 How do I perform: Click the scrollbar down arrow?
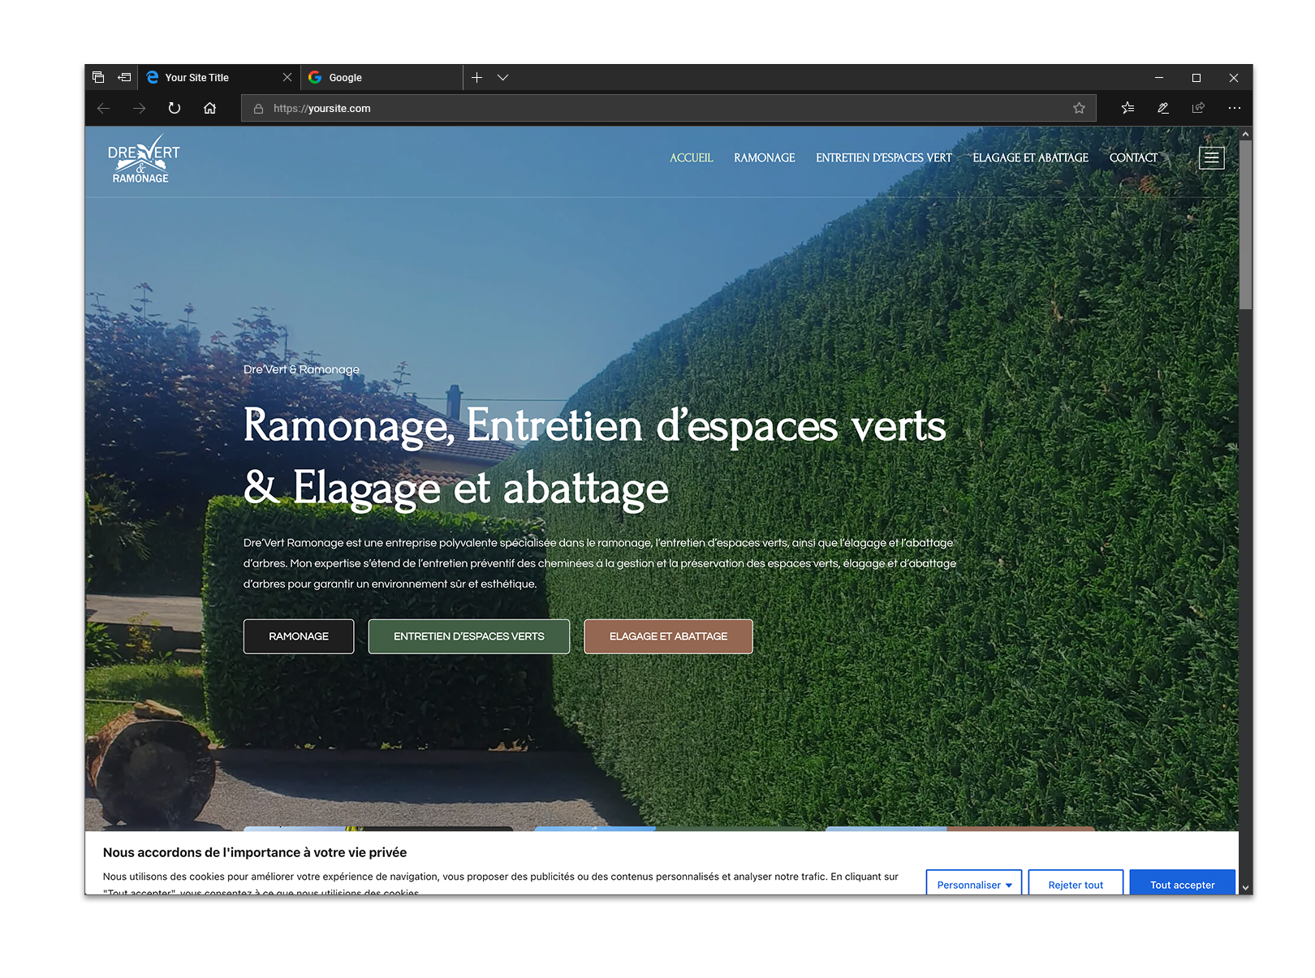[x=1245, y=888]
